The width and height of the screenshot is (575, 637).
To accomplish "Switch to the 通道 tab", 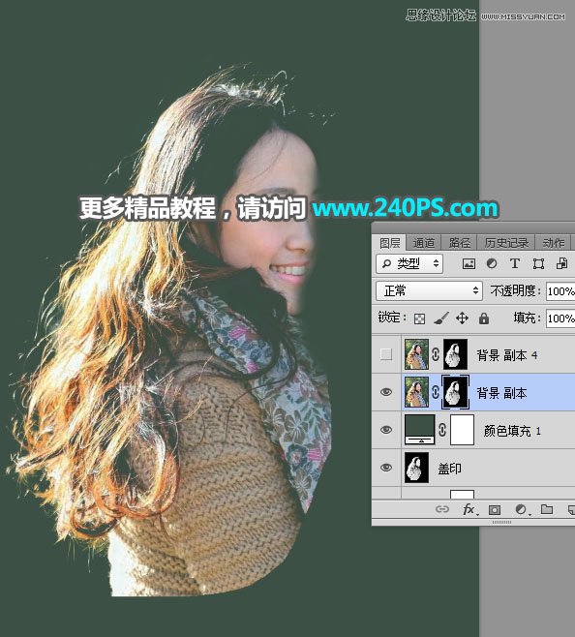I will coord(423,243).
